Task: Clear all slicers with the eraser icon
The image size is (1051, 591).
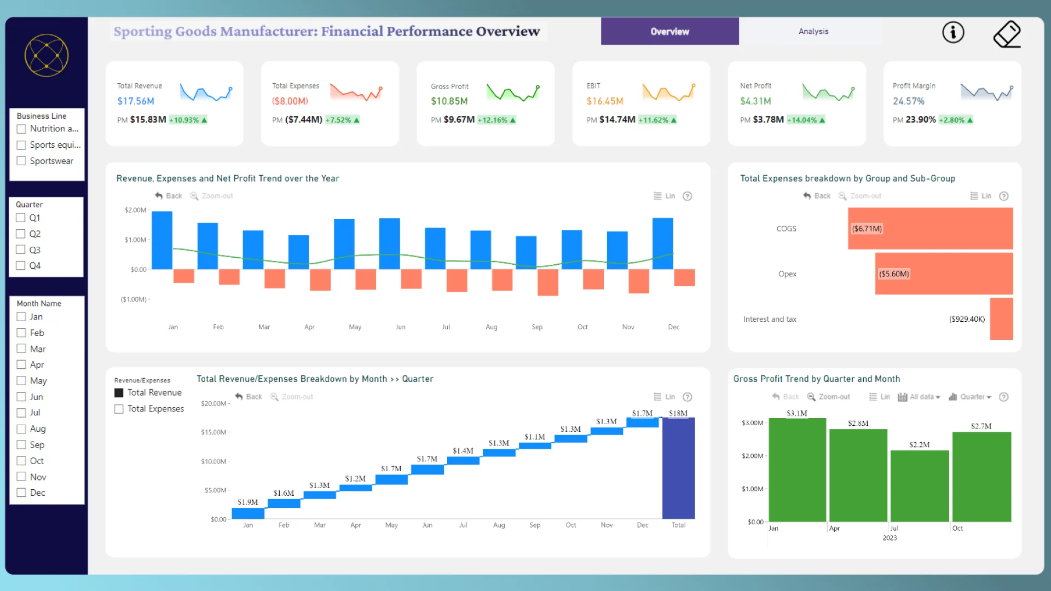Action: tap(1007, 34)
